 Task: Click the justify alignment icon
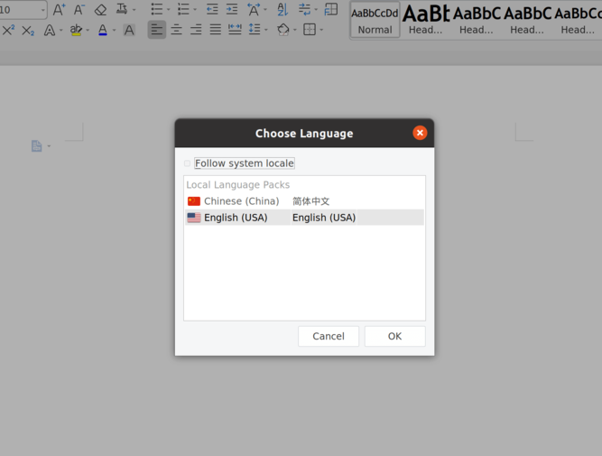click(215, 30)
